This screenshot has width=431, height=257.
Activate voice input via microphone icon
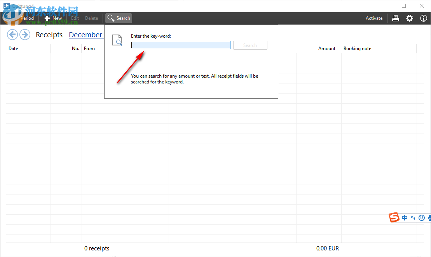429,217
